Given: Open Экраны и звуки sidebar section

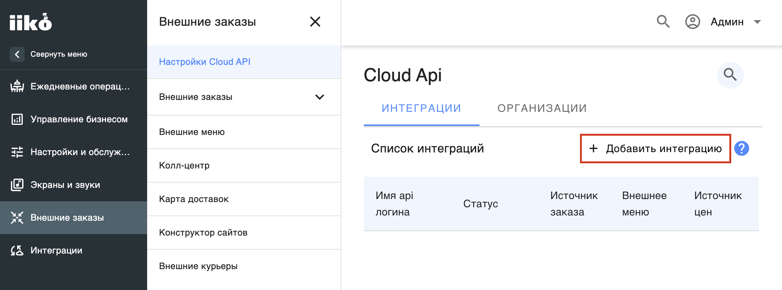Looking at the screenshot, I should click(74, 185).
